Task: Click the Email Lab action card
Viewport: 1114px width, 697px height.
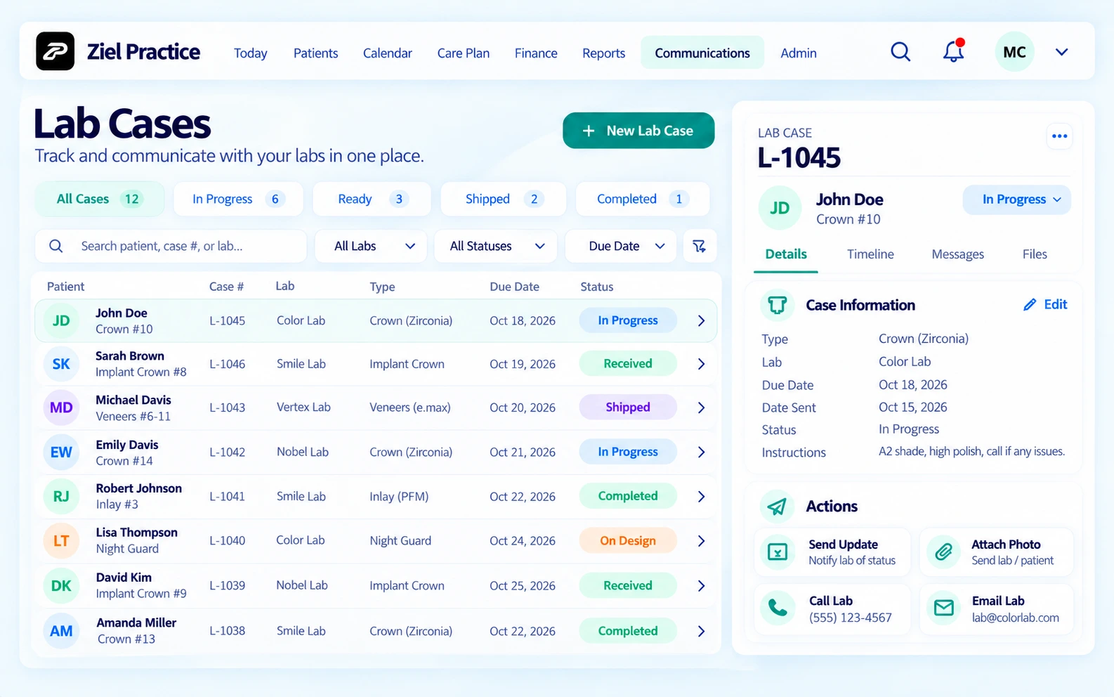Action: [997, 608]
